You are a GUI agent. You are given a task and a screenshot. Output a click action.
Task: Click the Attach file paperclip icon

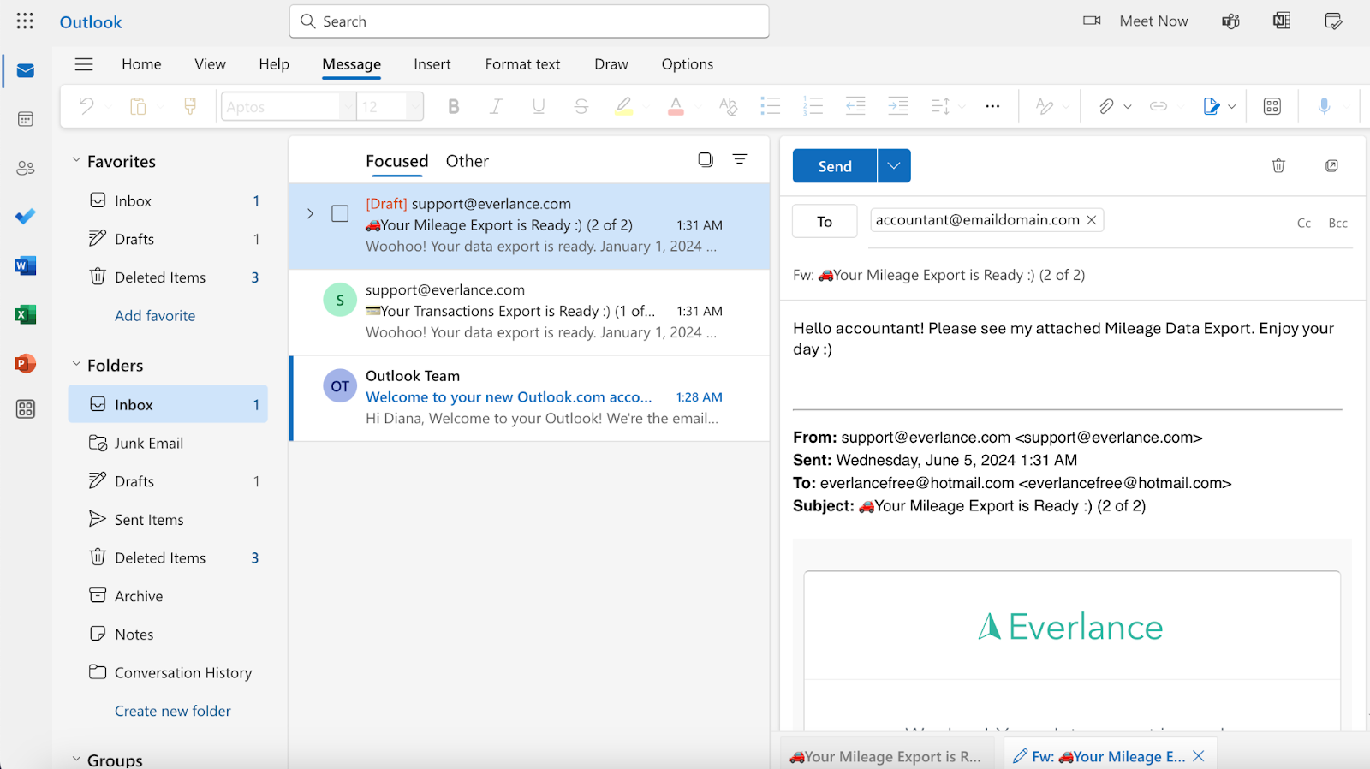point(1106,106)
